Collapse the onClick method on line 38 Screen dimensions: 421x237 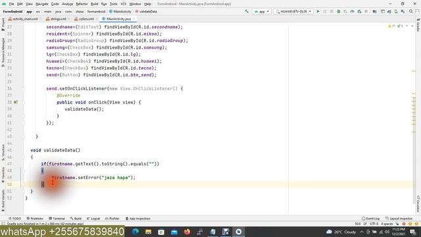[24, 102]
